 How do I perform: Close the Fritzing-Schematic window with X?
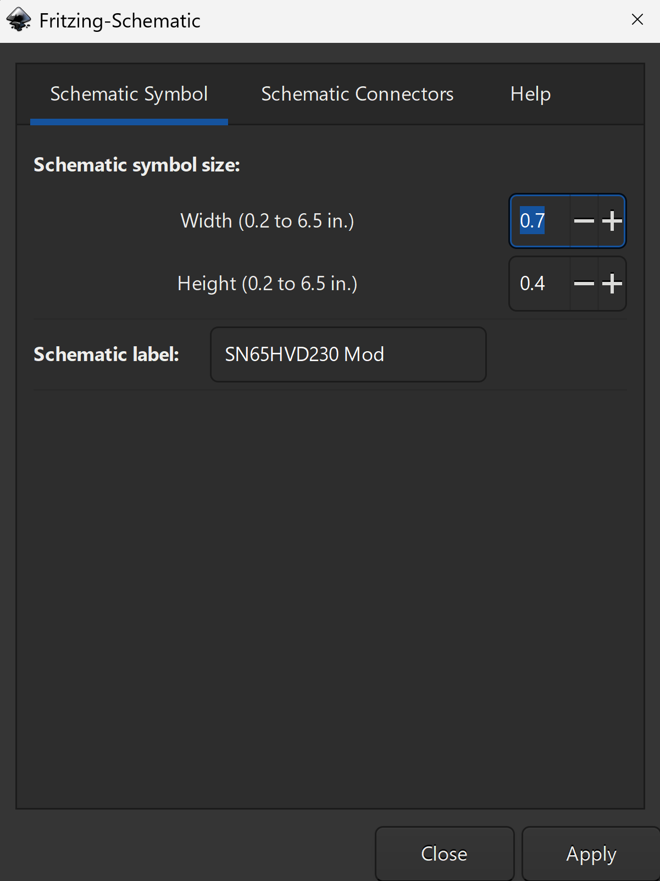coord(637,20)
